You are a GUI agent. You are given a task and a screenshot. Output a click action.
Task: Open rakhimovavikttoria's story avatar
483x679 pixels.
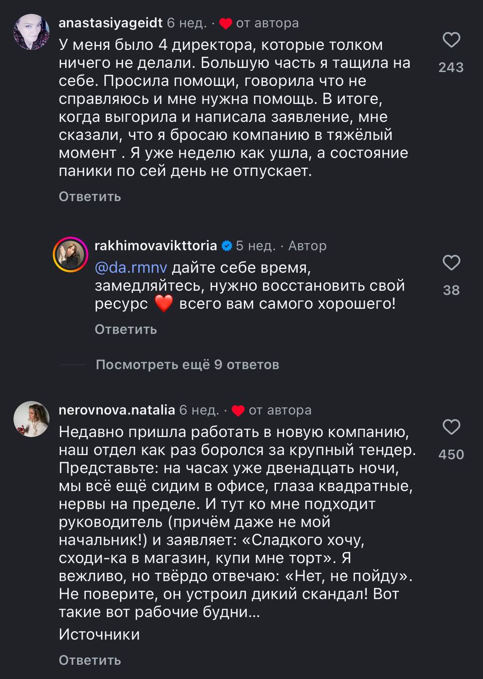pyautogui.click(x=70, y=255)
